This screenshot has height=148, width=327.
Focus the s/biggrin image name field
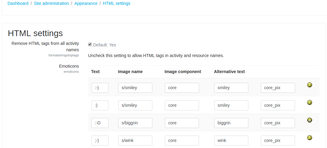(x=135, y=123)
